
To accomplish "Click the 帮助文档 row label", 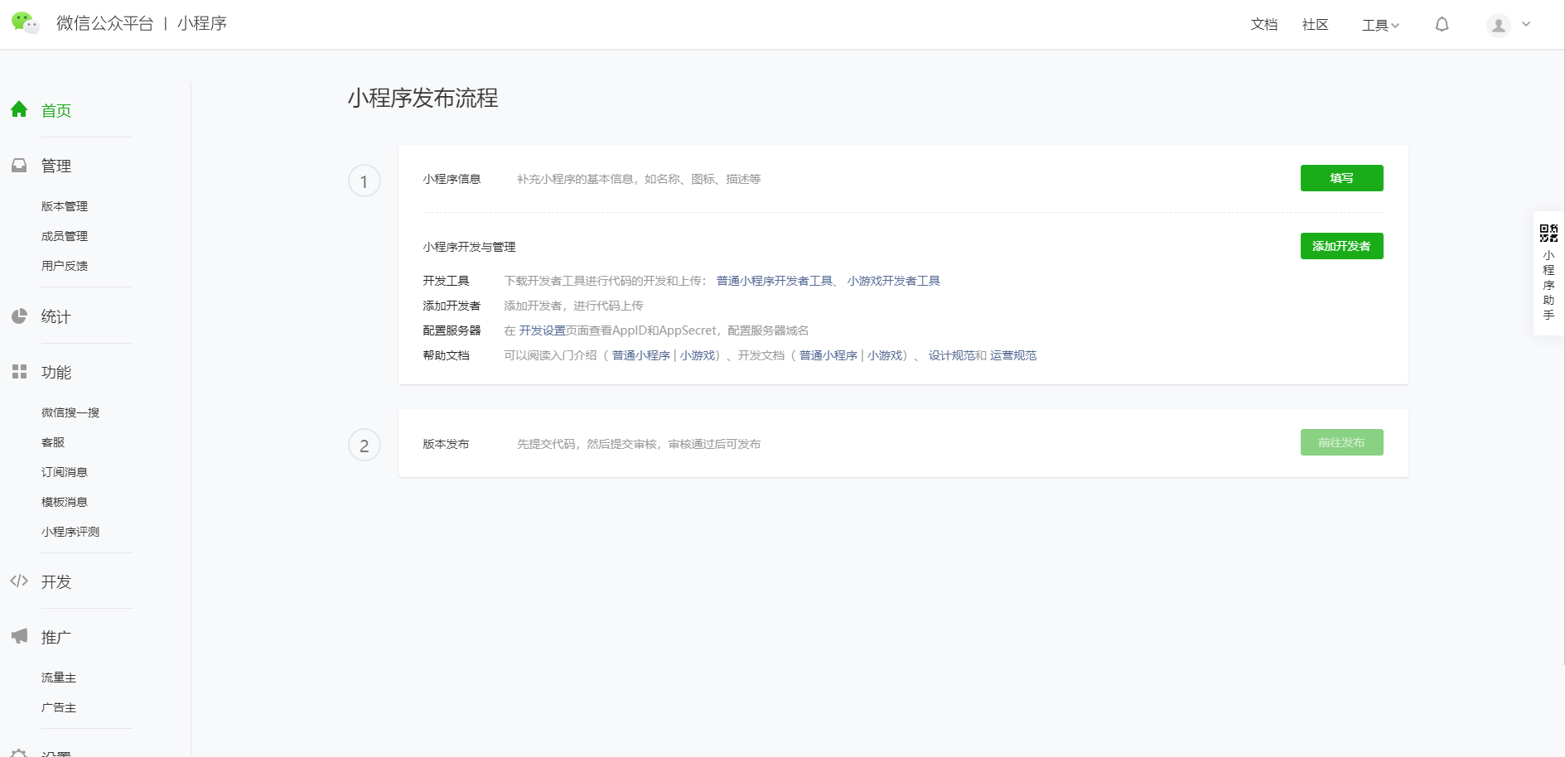I will click(446, 355).
